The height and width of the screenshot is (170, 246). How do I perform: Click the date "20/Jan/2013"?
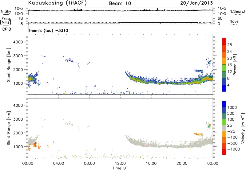(x=196, y=3)
